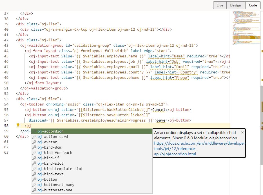Viewport: 263px width, 195px height.
Task: Open the Live tab
Action: (x=220, y=5)
